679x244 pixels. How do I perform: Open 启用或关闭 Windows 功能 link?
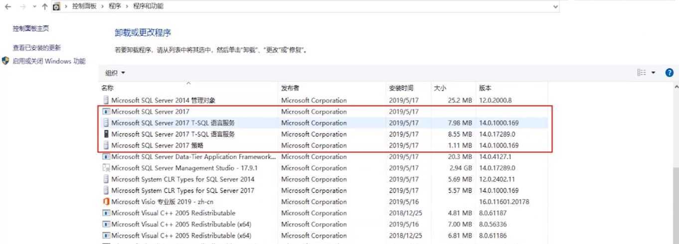pos(49,61)
